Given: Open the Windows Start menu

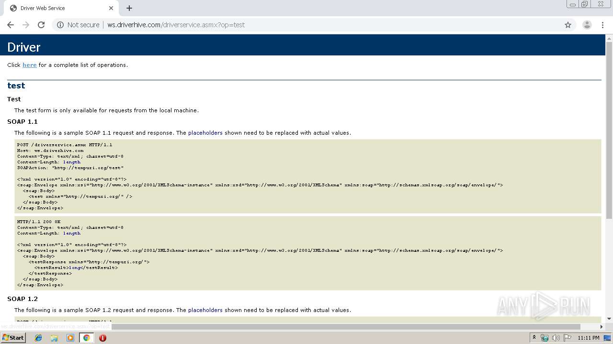Looking at the screenshot, I should [x=13, y=338].
